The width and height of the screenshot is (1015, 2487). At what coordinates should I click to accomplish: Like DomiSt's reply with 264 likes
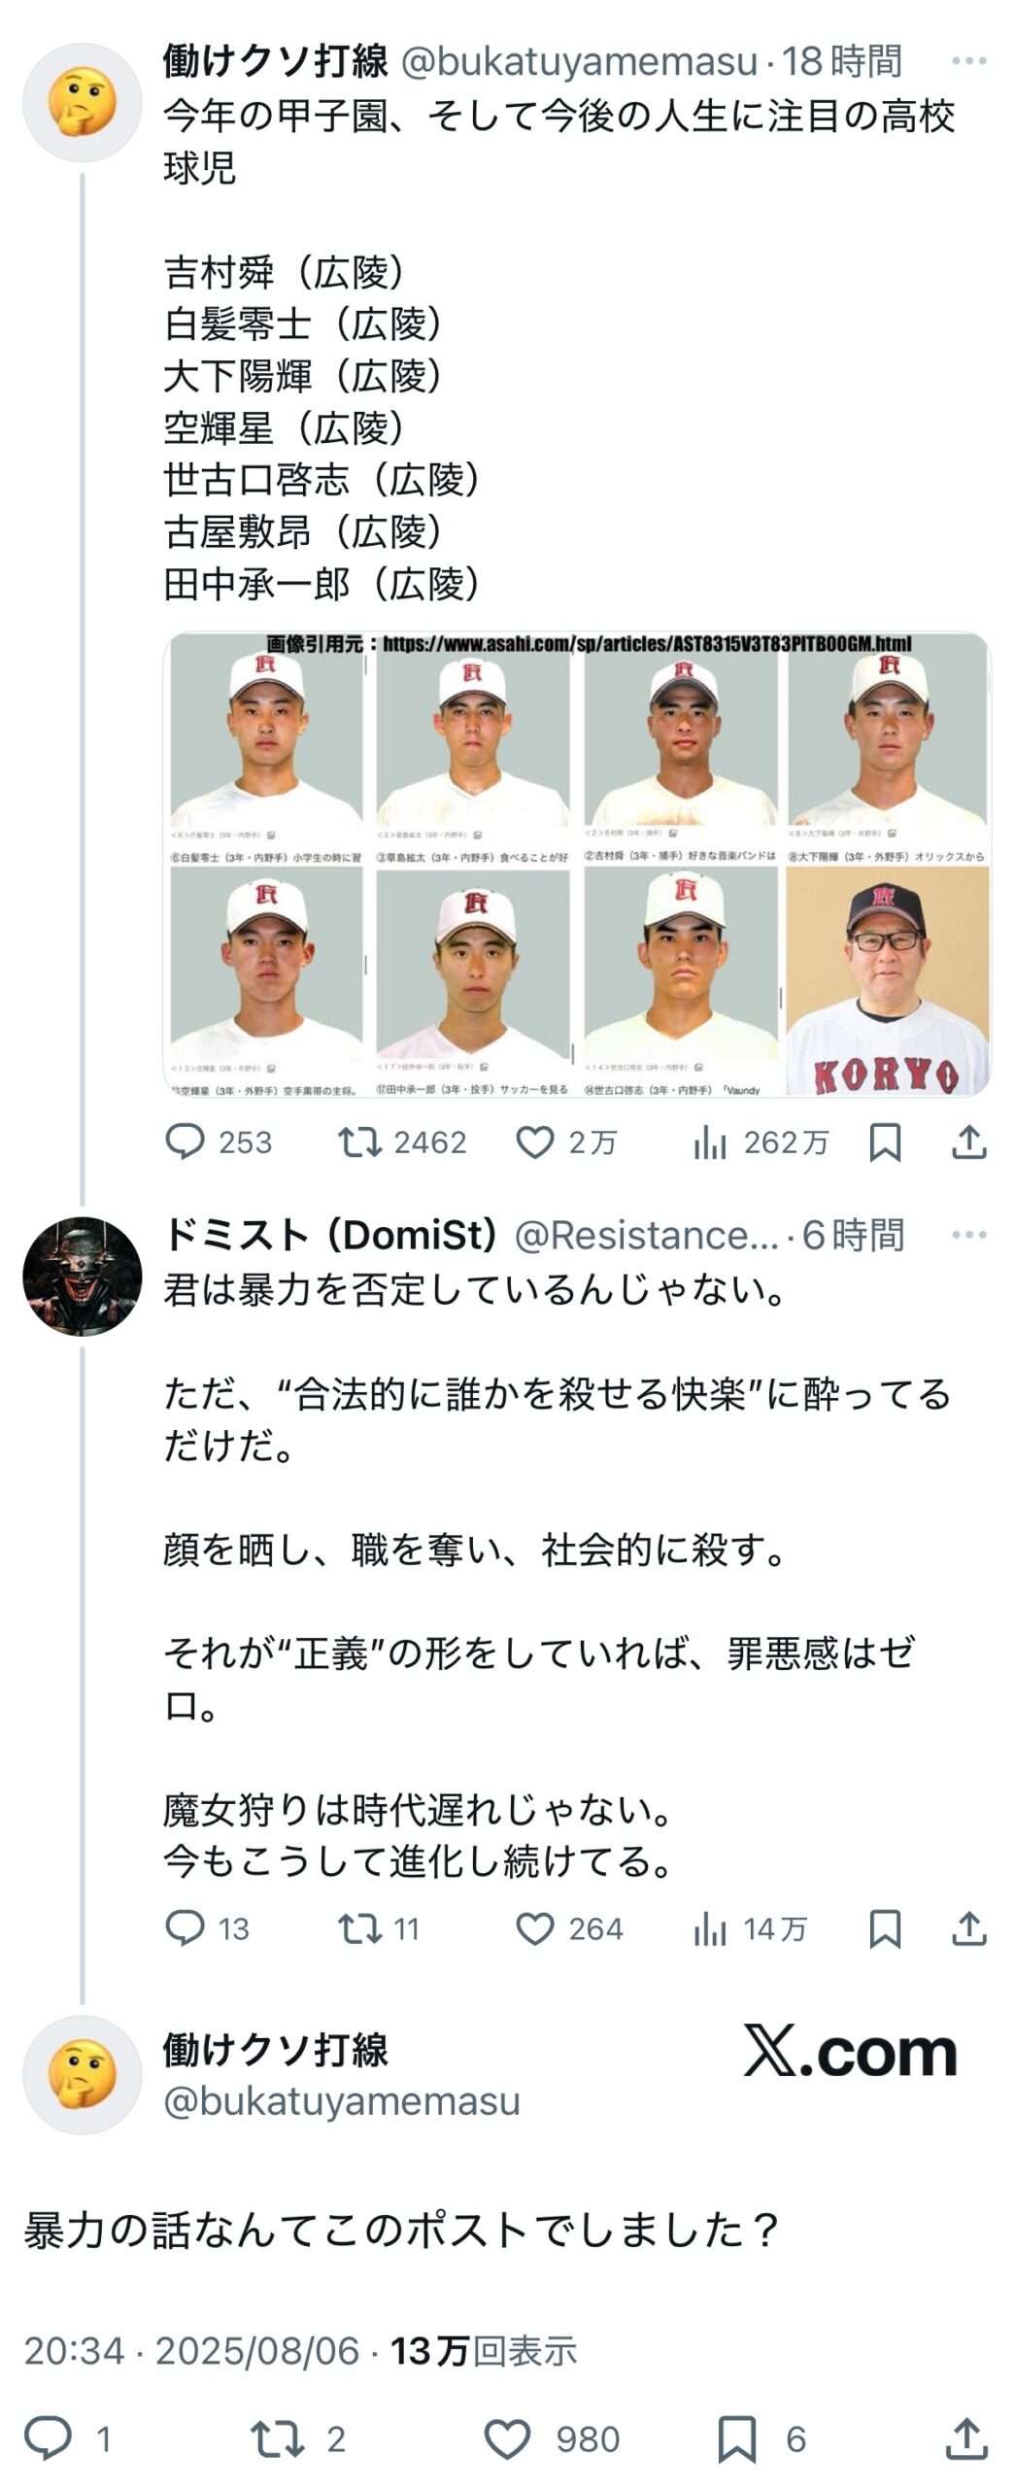(534, 1927)
